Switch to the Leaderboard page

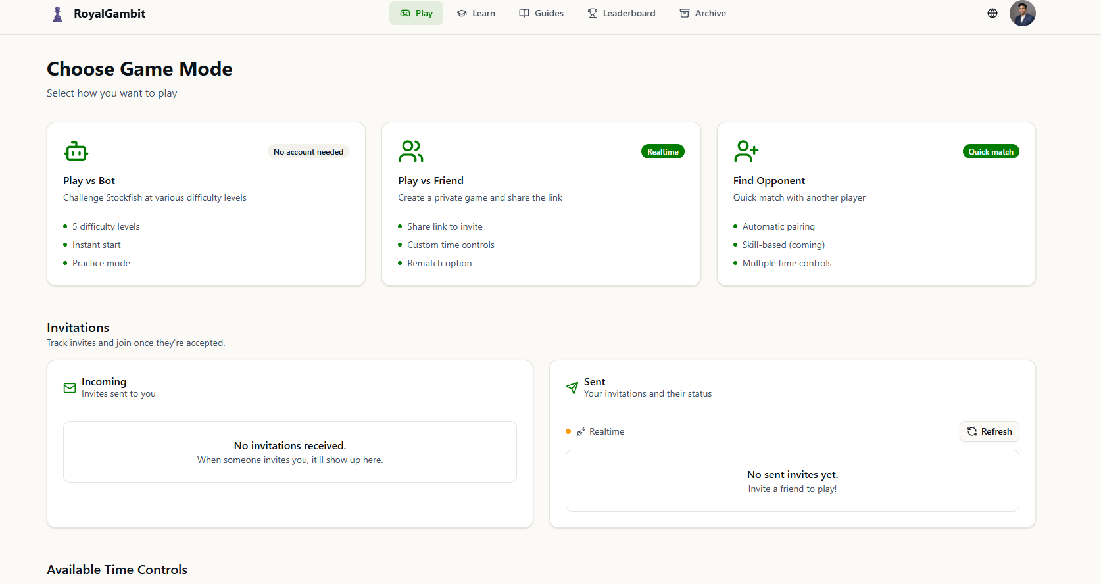pos(622,13)
